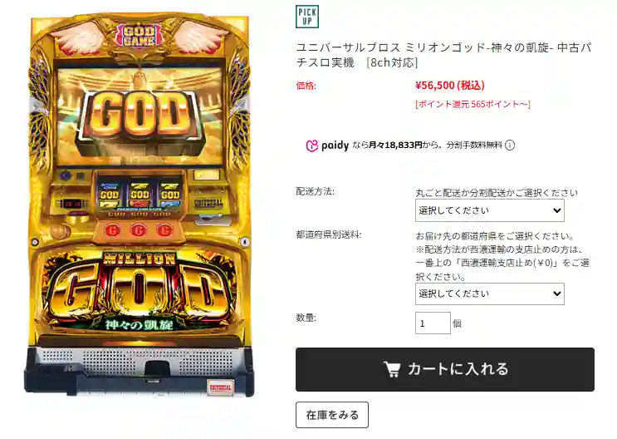This screenshot has height=439, width=617.
Task: Click the ¥56,500 (税込) price
Action: pos(450,85)
